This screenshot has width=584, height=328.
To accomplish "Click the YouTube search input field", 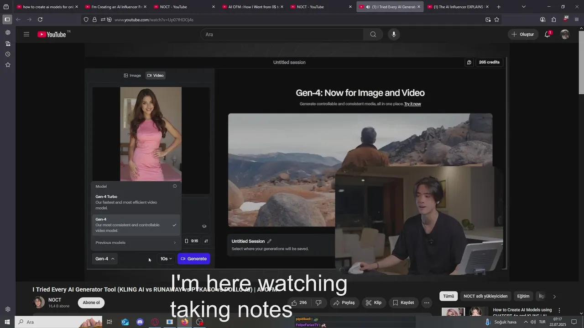I will coord(282,34).
